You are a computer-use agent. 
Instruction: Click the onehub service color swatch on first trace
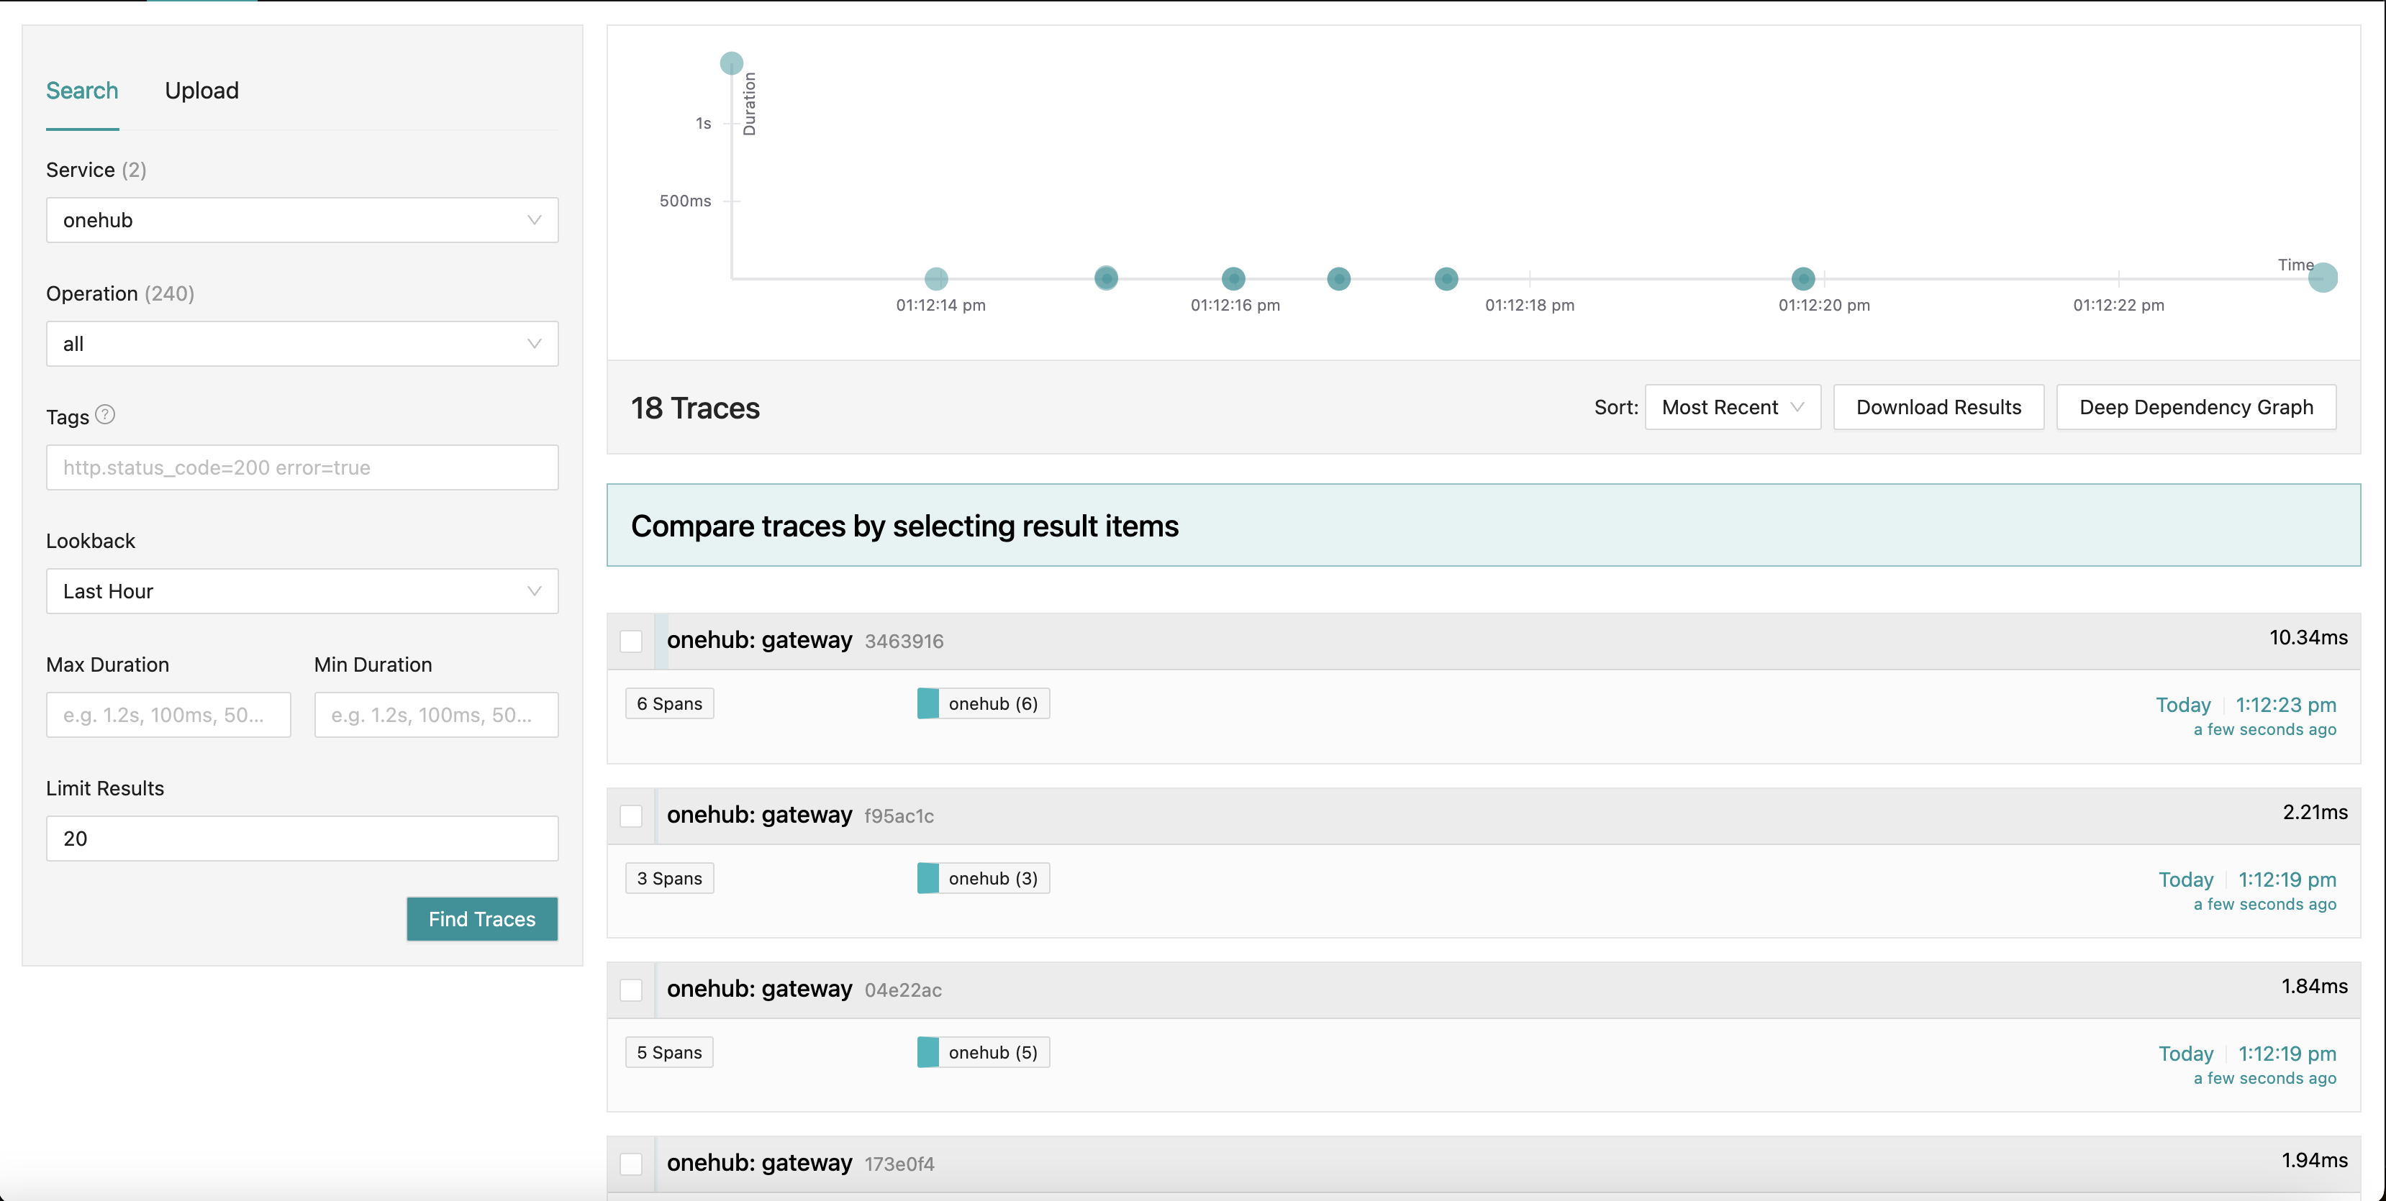pyautogui.click(x=927, y=703)
